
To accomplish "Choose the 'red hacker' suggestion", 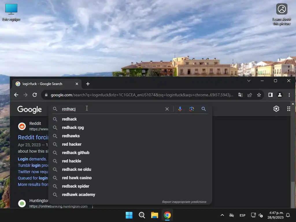I will coord(130,144).
